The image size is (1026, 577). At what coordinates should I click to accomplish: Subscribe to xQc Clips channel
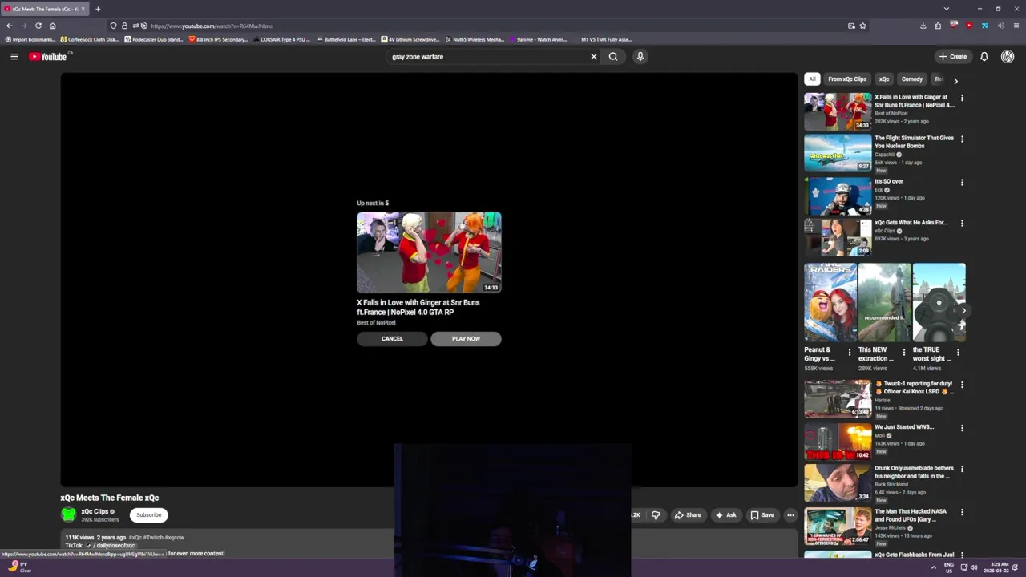click(x=148, y=514)
